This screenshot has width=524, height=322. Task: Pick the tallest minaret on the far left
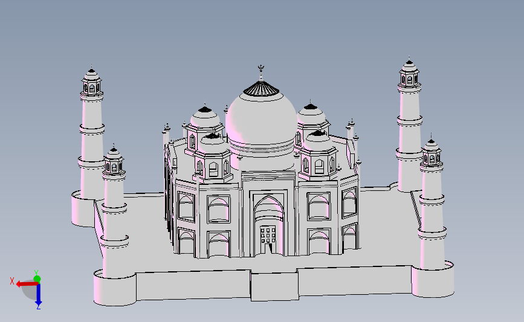click(x=92, y=132)
